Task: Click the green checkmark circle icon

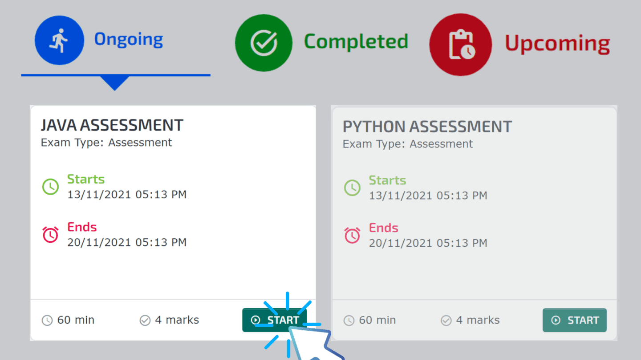Action: (264, 41)
